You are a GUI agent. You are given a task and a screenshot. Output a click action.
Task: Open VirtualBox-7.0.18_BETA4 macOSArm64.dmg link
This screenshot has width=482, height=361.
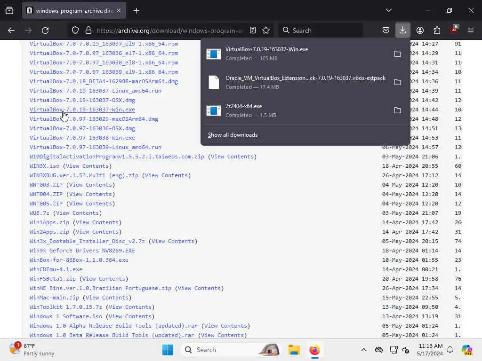coord(104,81)
